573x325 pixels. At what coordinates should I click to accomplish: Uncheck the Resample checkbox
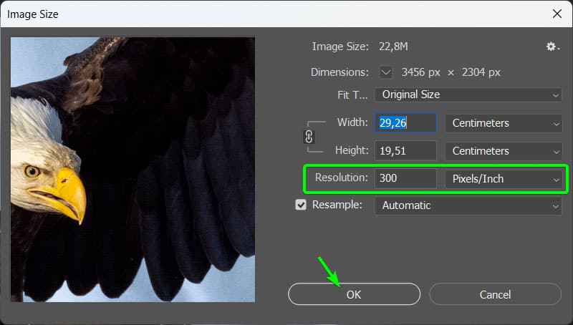(x=302, y=205)
